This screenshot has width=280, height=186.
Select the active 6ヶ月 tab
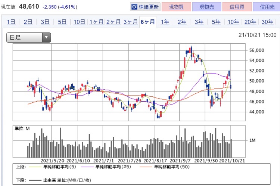148,22
